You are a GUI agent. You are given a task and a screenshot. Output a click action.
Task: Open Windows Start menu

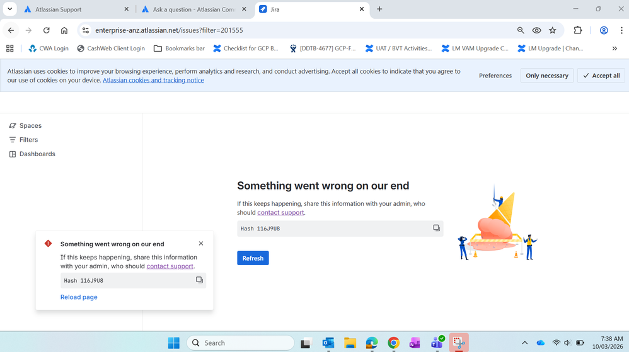(174, 343)
